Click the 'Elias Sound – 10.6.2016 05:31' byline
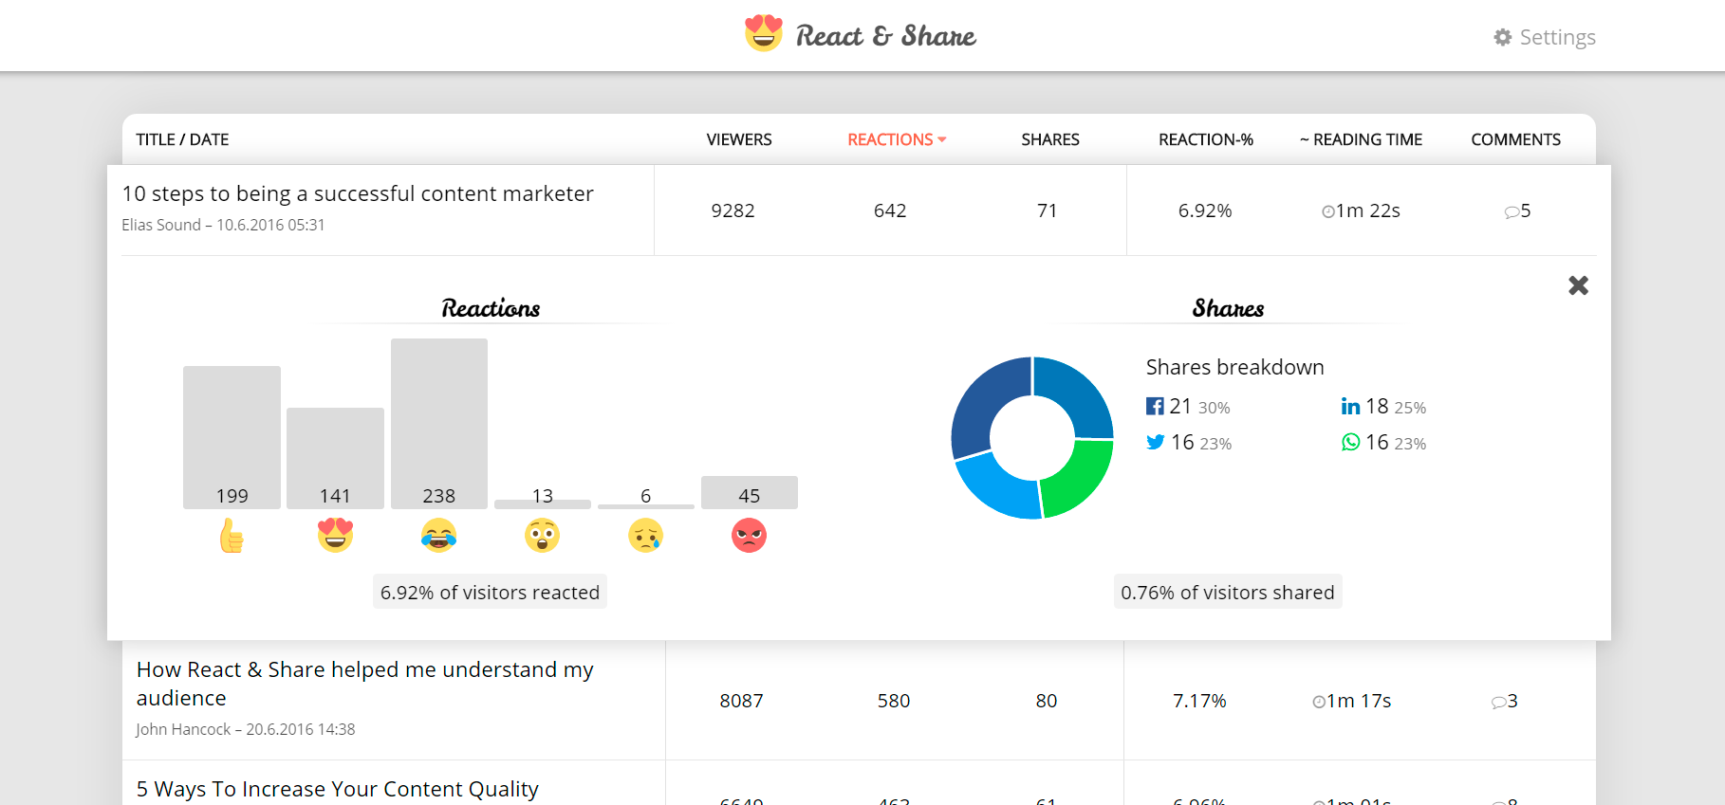 coord(223,225)
